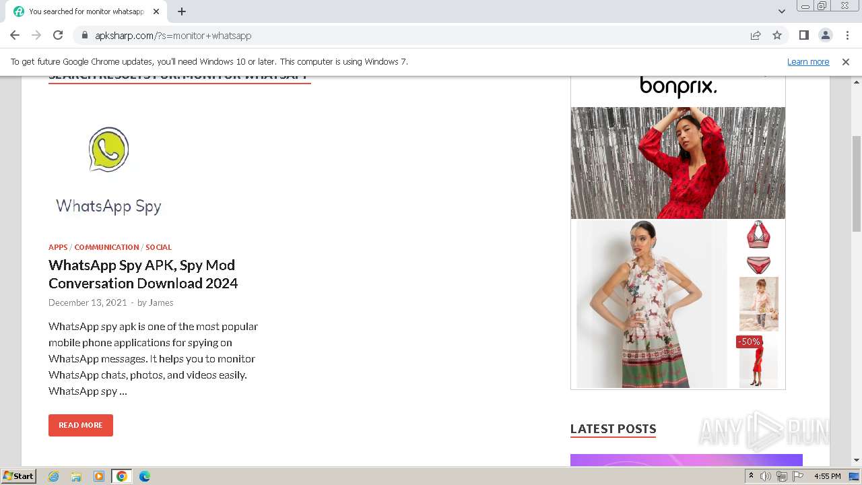Launch Internet Explorer from taskbar
The height and width of the screenshot is (485, 862).
[x=53, y=476]
